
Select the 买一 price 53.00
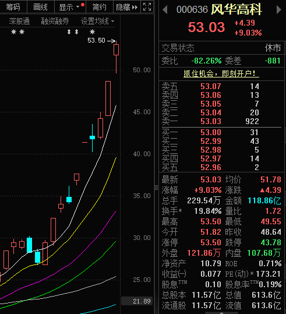pos(211,132)
